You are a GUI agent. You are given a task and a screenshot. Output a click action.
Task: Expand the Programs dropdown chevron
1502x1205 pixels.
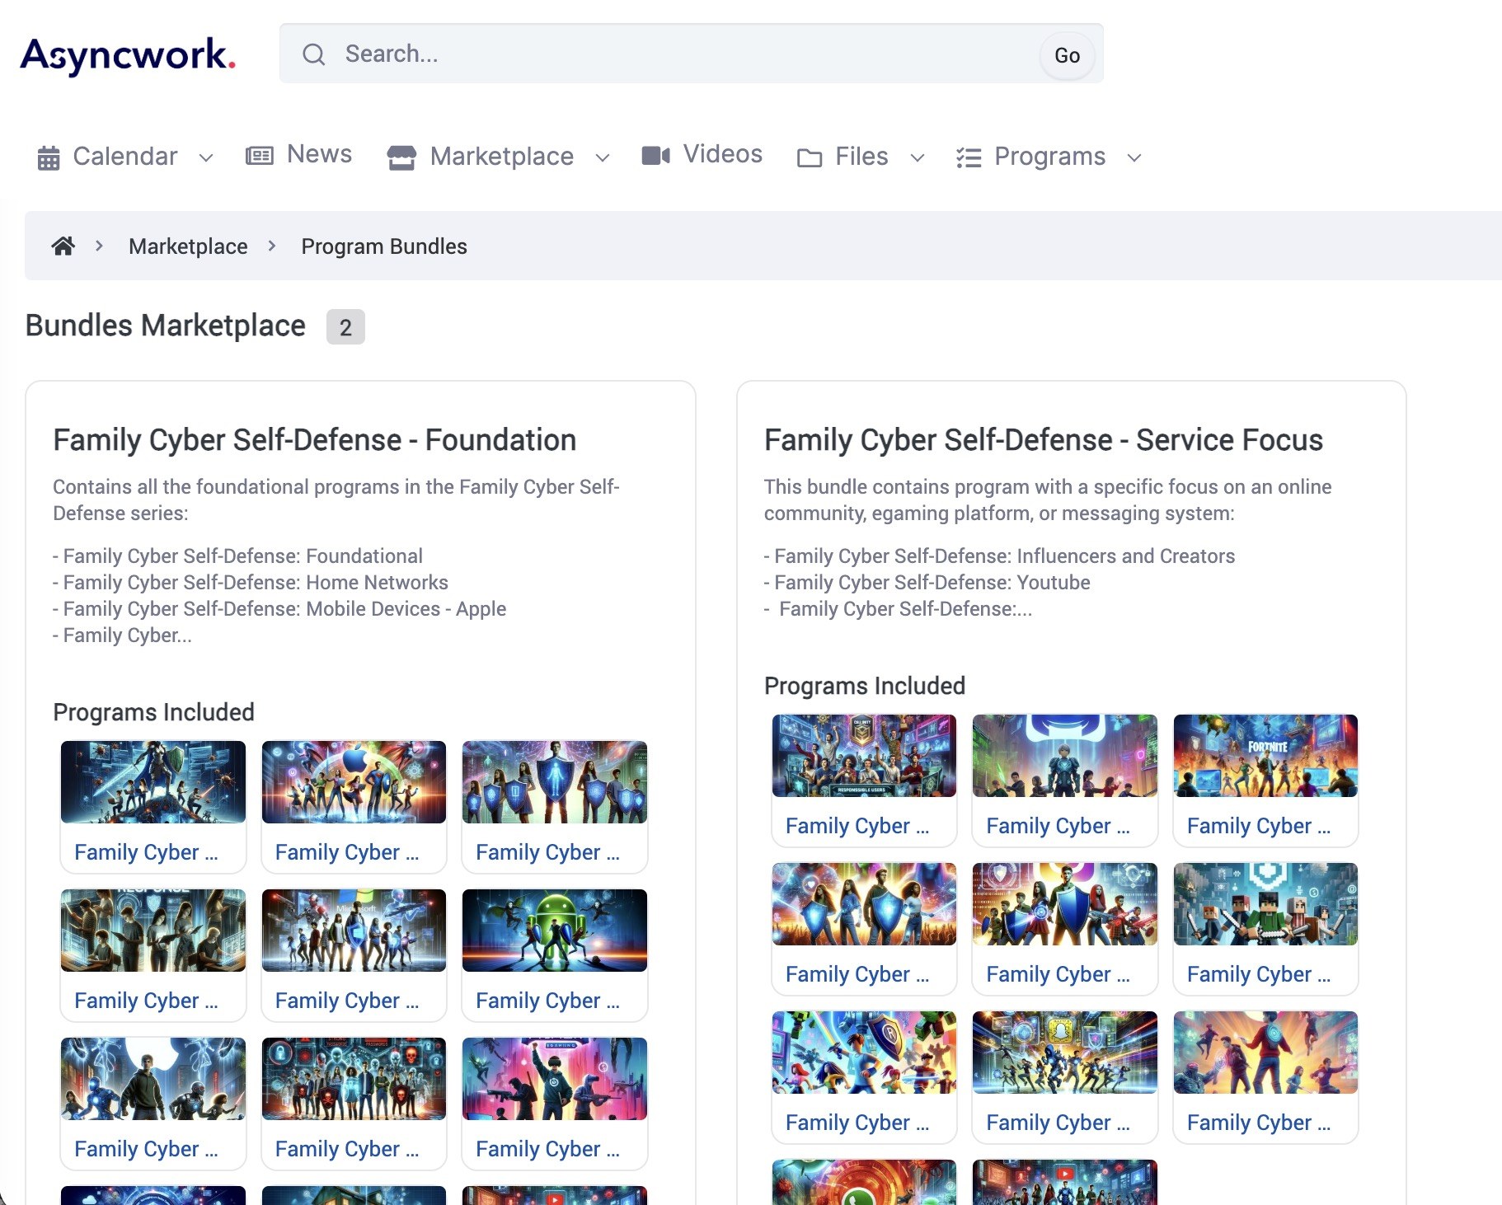tap(1134, 157)
